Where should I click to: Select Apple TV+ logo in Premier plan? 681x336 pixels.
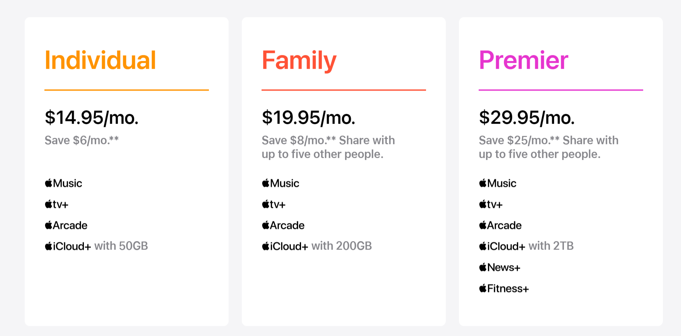[x=491, y=204]
